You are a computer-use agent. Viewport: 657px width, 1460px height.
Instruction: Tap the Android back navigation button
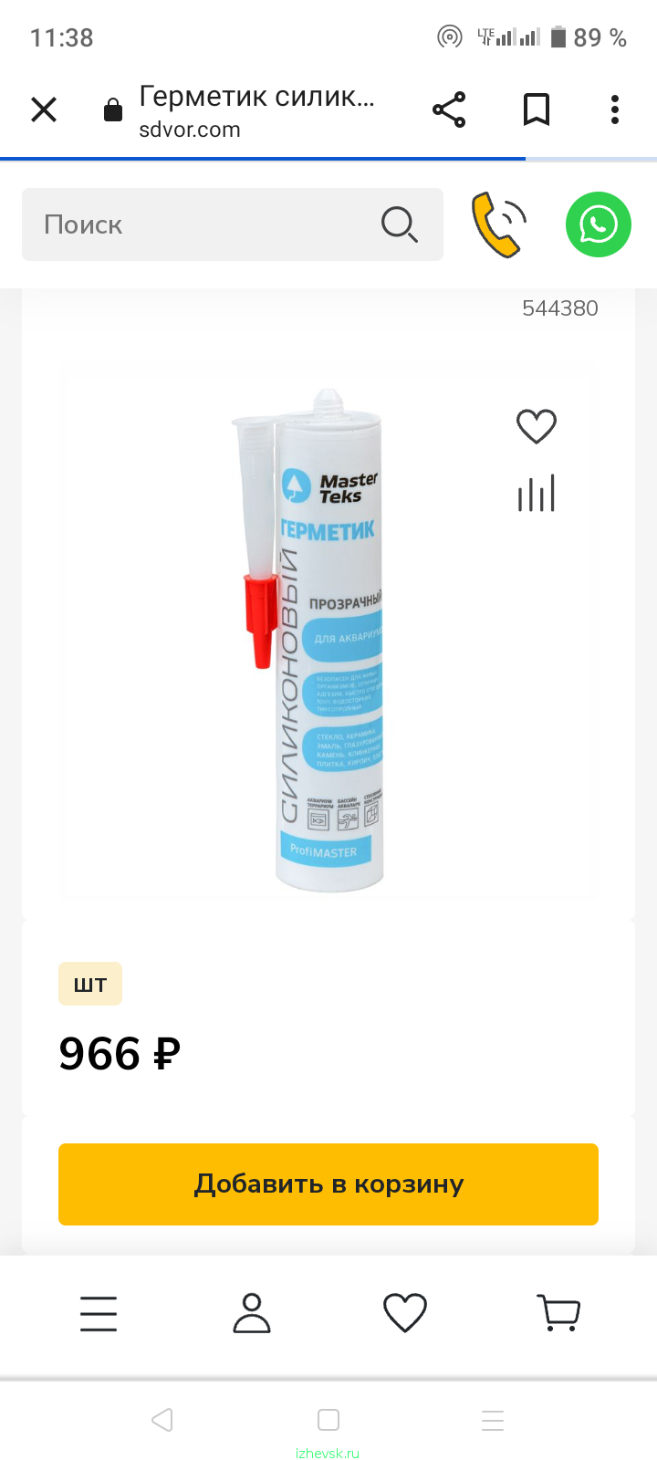(x=162, y=1420)
